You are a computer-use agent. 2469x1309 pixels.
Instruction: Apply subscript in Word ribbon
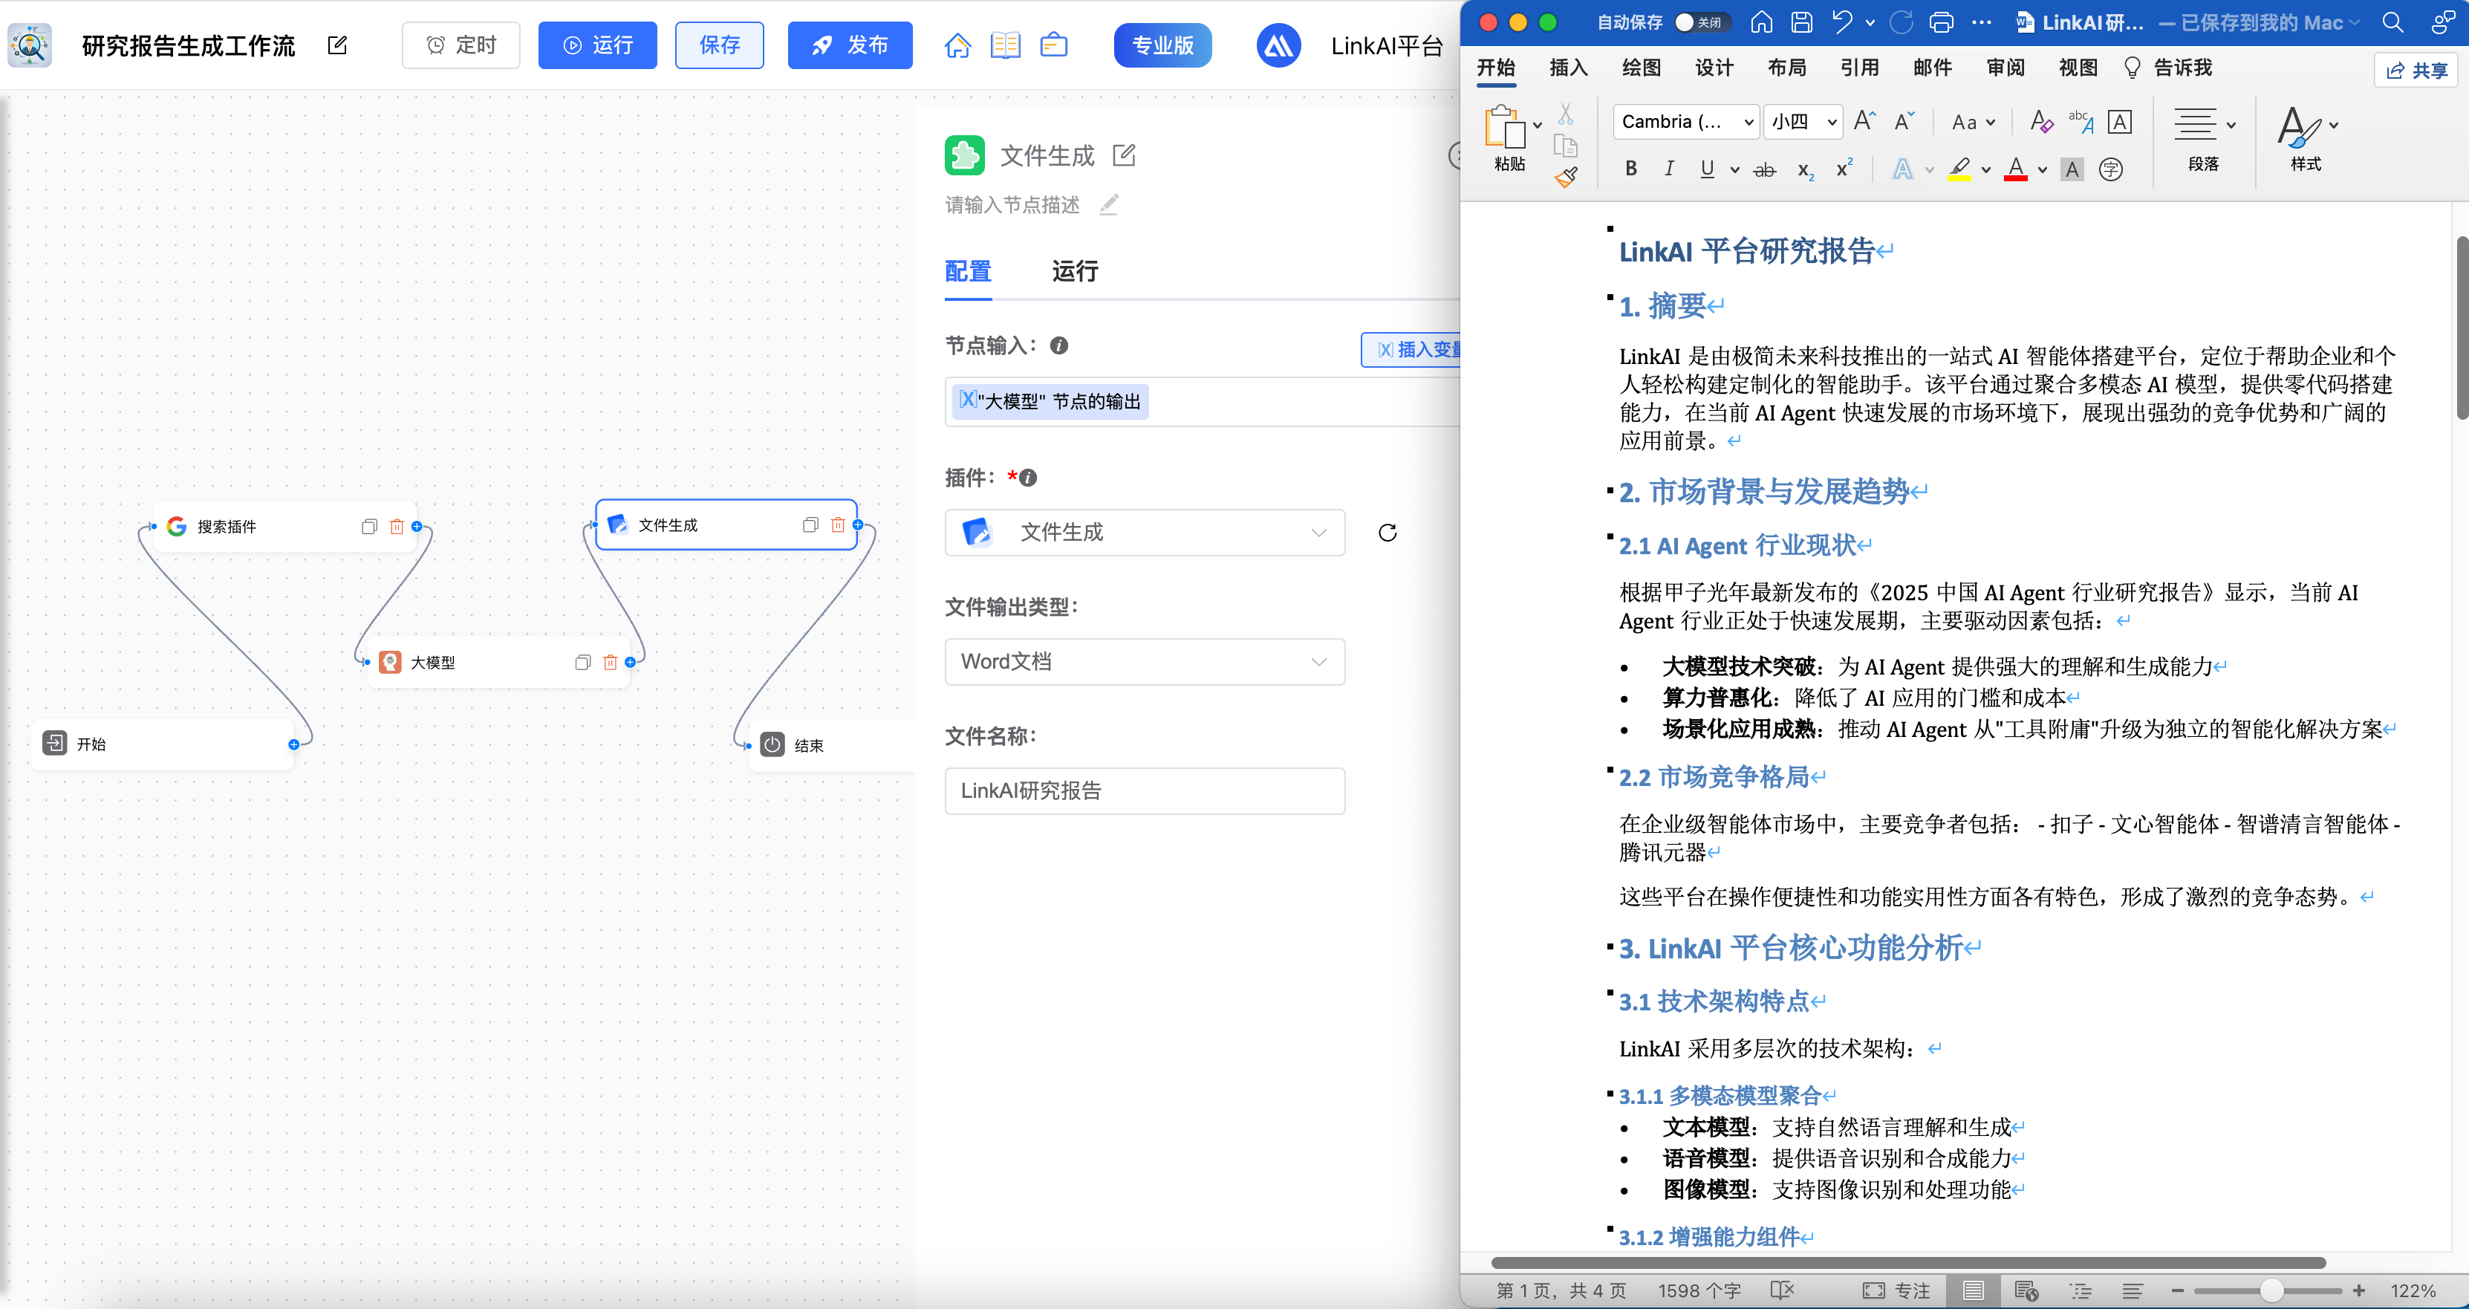[1805, 169]
